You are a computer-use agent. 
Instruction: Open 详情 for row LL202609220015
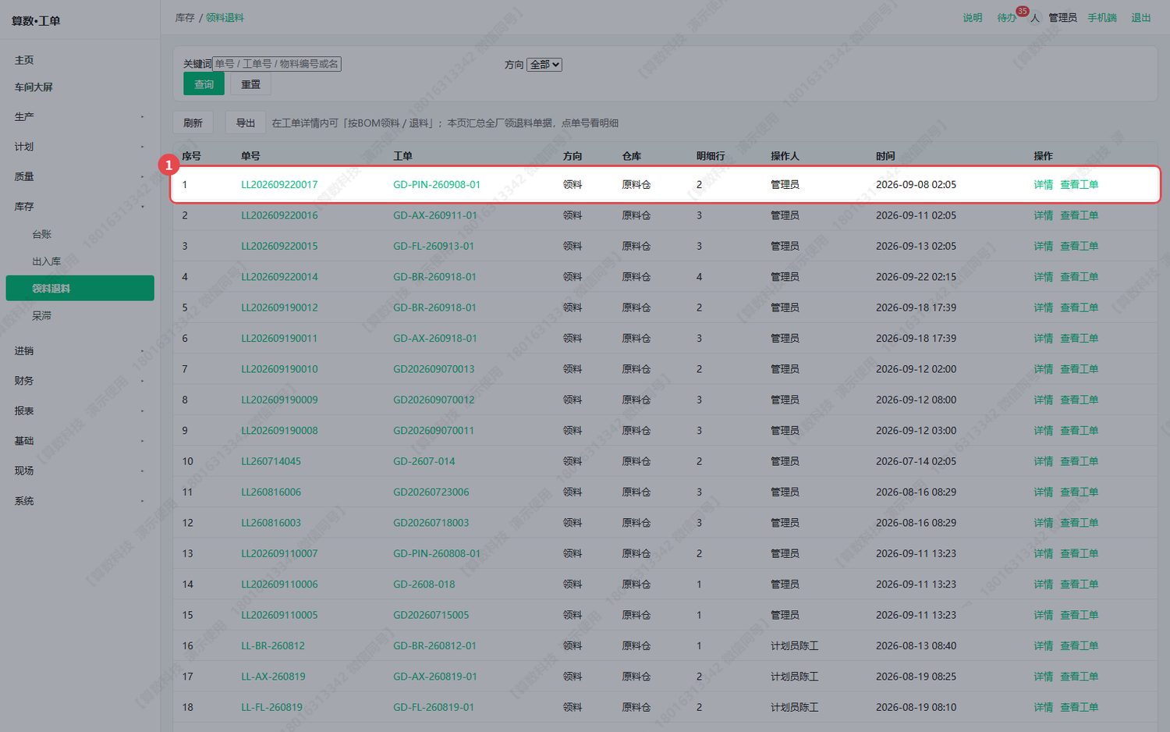[x=1043, y=246]
